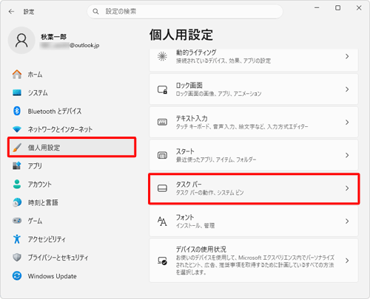Click the network Wi-Fi icon
The width and height of the screenshot is (370, 299).
[x=17, y=129]
